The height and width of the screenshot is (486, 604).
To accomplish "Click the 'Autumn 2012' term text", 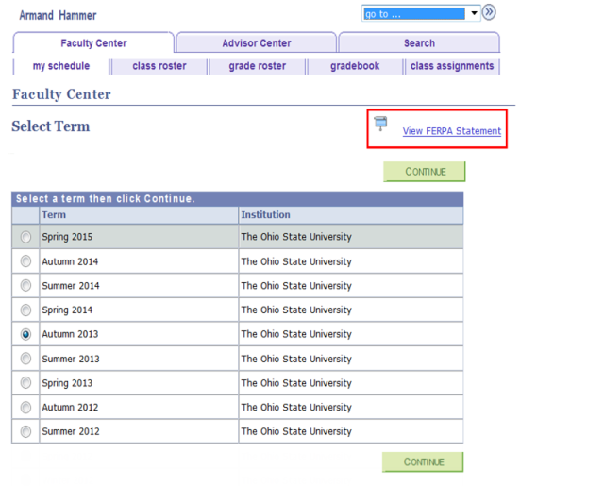I will (x=70, y=407).
